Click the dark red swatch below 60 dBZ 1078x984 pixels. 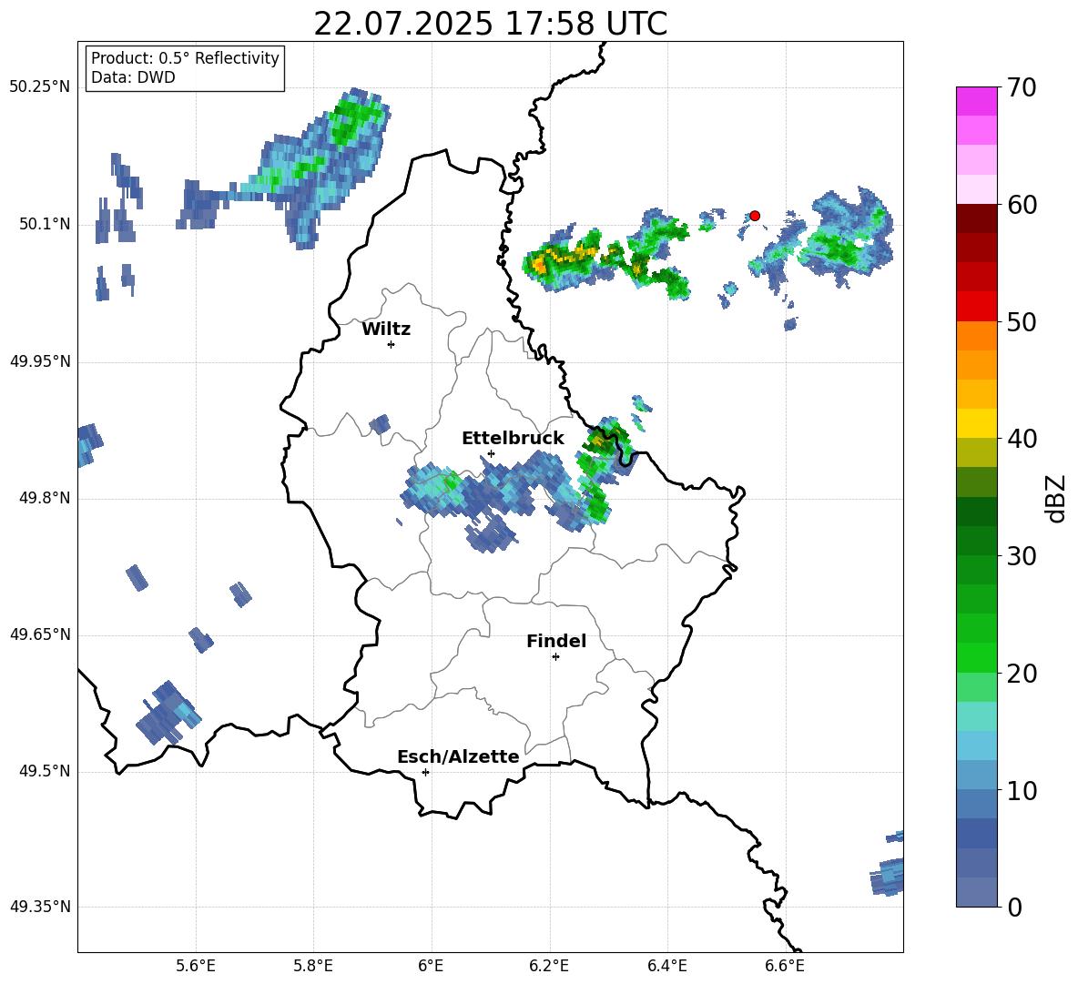click(976, 218)
